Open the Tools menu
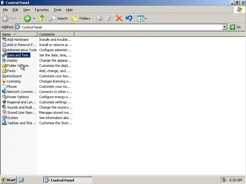This screenshot has width=246, height=184. tap(58, 10)
